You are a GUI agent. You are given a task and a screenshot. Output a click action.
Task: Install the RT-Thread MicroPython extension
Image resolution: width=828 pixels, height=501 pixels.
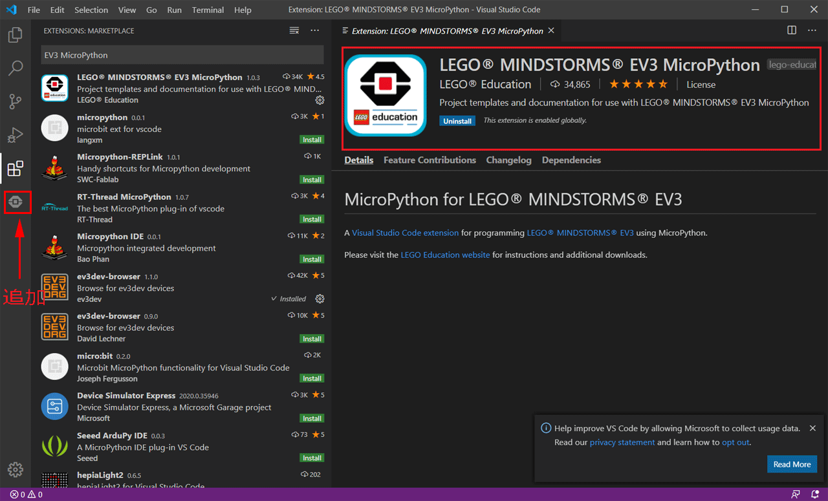[x=312, y=219]
